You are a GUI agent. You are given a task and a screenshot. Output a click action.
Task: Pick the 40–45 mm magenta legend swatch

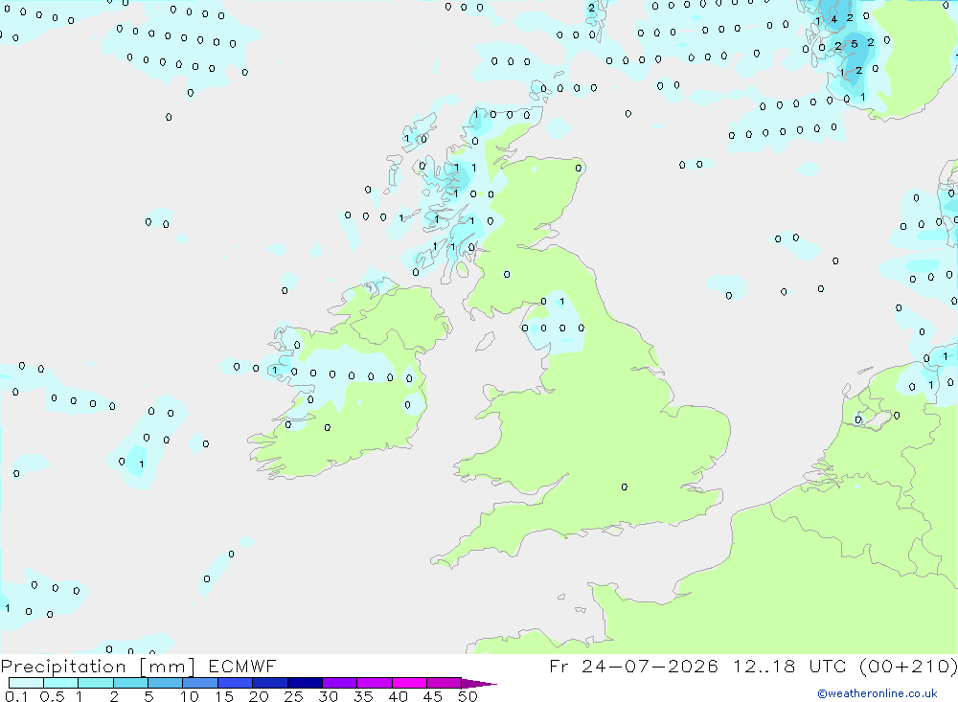point(409,683)
